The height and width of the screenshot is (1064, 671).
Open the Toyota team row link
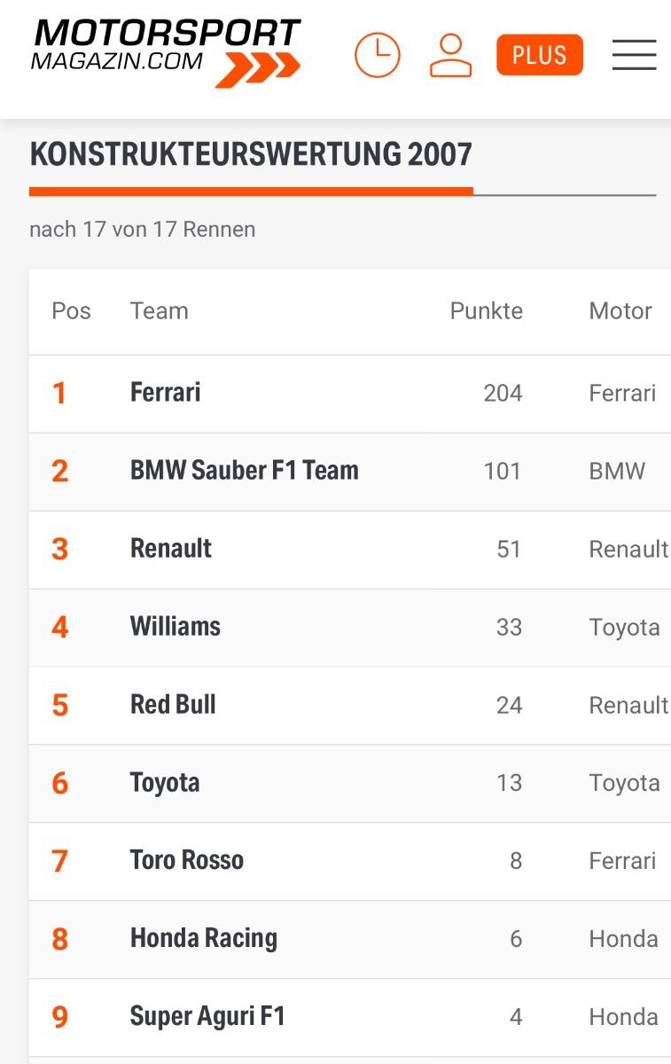165,783
